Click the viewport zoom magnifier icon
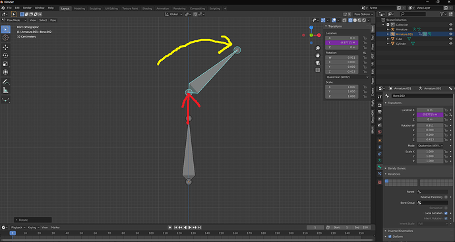This screenshot has height=242, width=455. 318,48
